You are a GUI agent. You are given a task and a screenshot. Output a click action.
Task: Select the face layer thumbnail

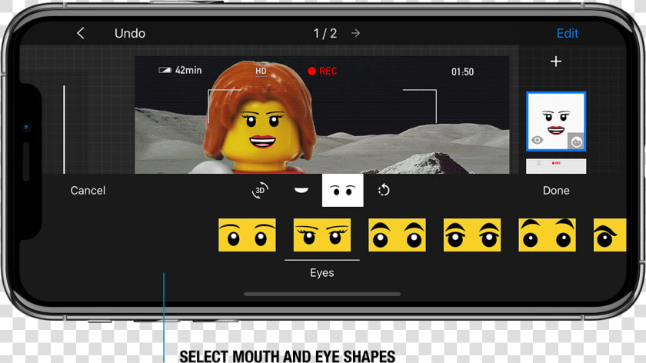[556, 122]
